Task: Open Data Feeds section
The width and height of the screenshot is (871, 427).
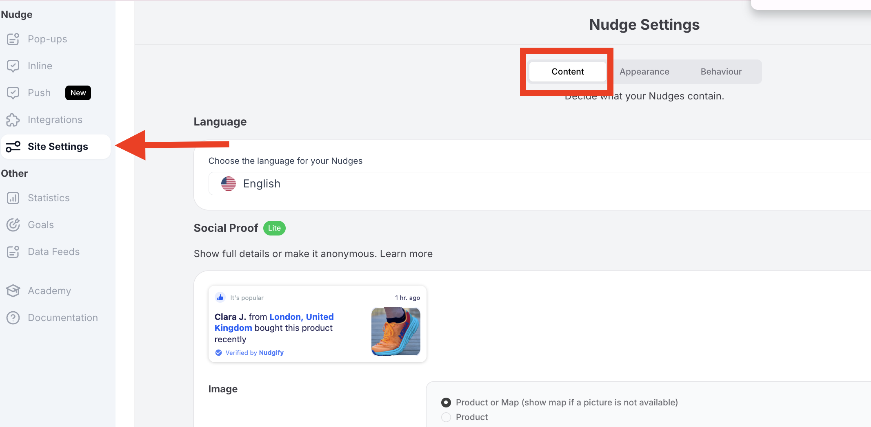Action: [53, 252]
